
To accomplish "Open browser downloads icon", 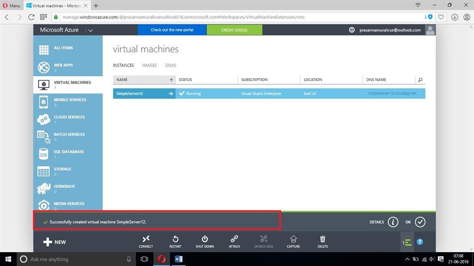I will [x=455, y=17].
